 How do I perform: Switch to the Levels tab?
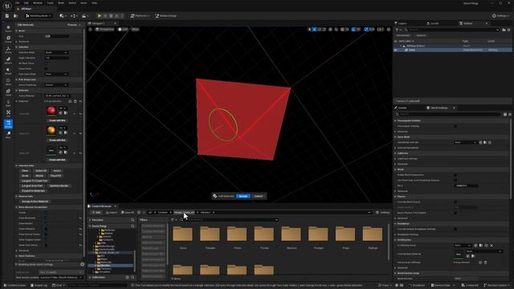(434, 23)
